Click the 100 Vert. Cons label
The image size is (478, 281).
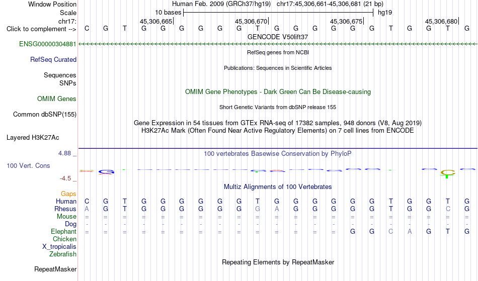click(x=28, y=165)
